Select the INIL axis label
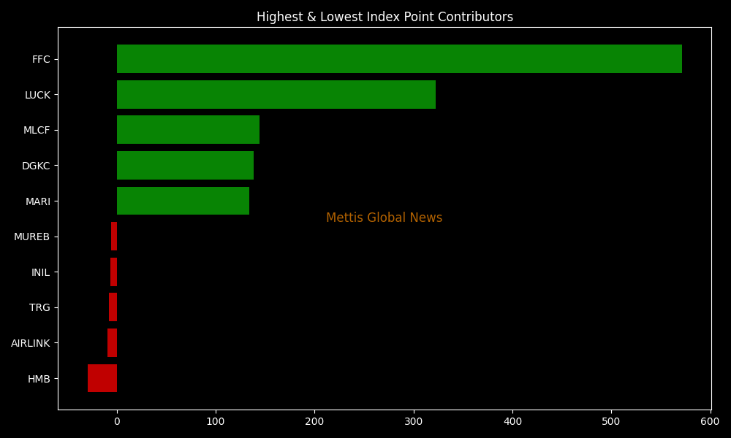The width and height of the screenshot is (731, 438). 40,272
